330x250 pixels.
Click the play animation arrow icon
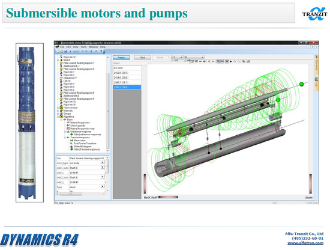click(x=230, y=61)
